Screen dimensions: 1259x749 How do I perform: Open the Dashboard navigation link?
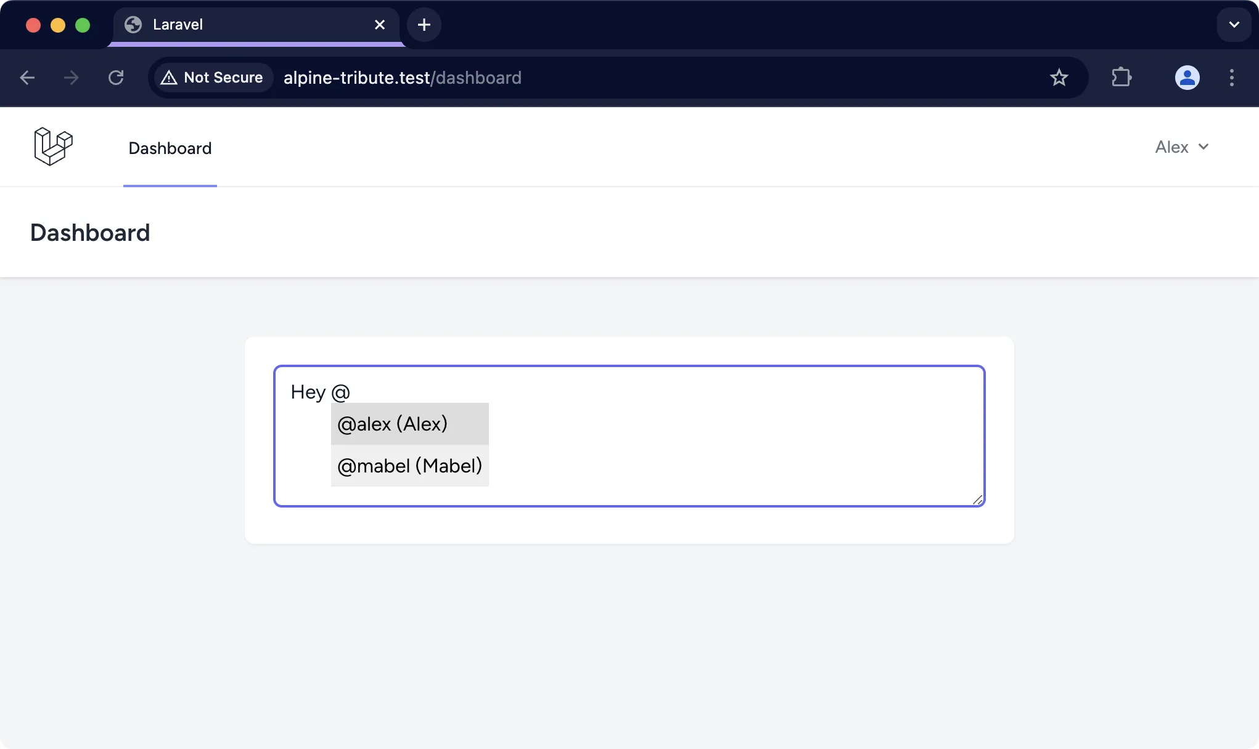click(x=170, y=148)
